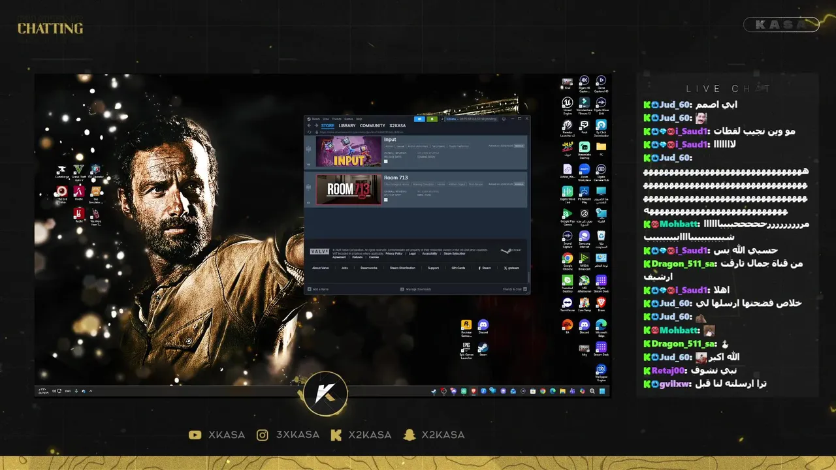Open the EA app desktop shortcut
836x470 pixels.
568,326
